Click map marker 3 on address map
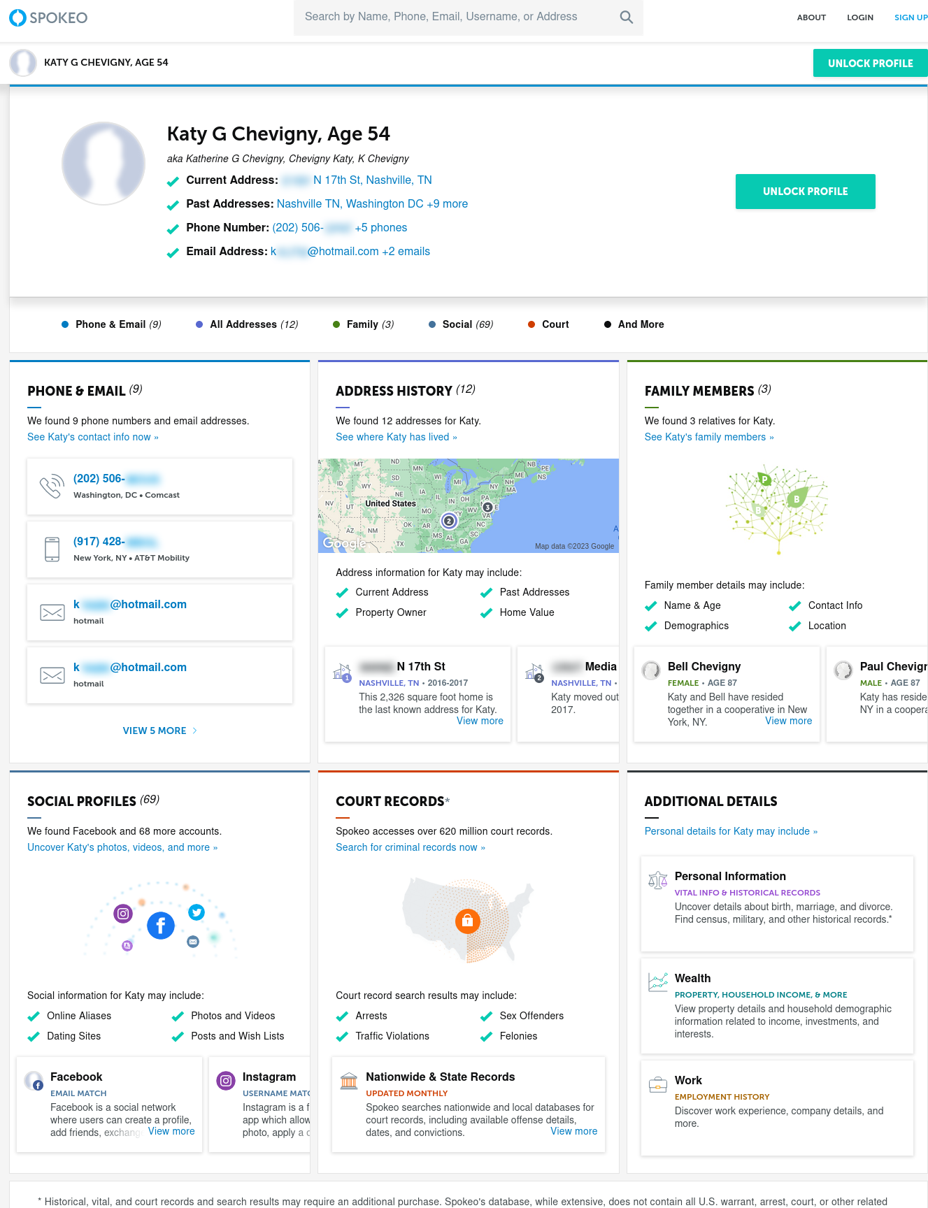The image size is (928, 1208). 487,507
